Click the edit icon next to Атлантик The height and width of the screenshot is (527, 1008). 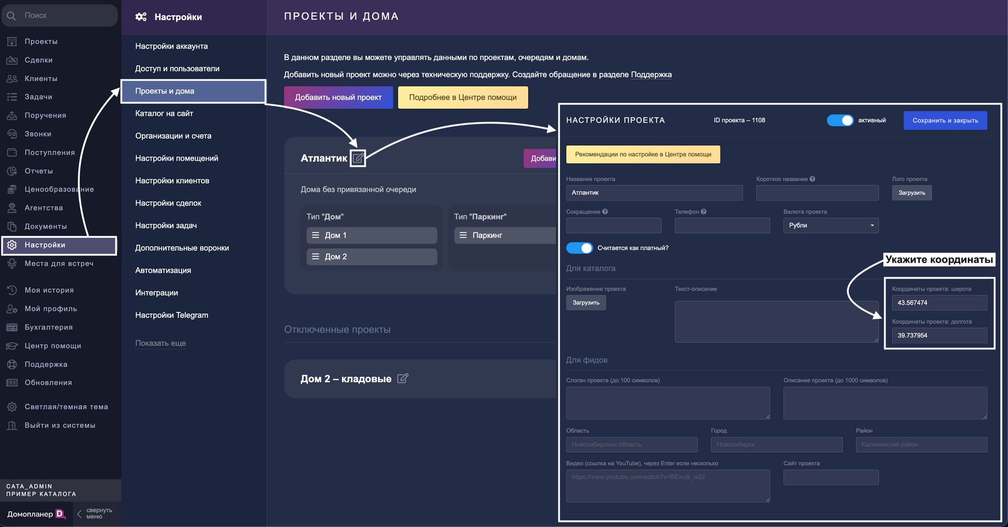pos(358,158)
